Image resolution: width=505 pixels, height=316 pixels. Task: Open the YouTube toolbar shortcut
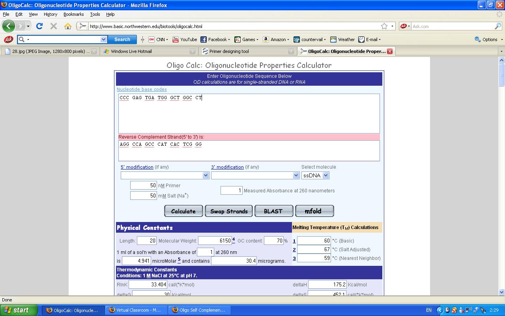point(185,39)
